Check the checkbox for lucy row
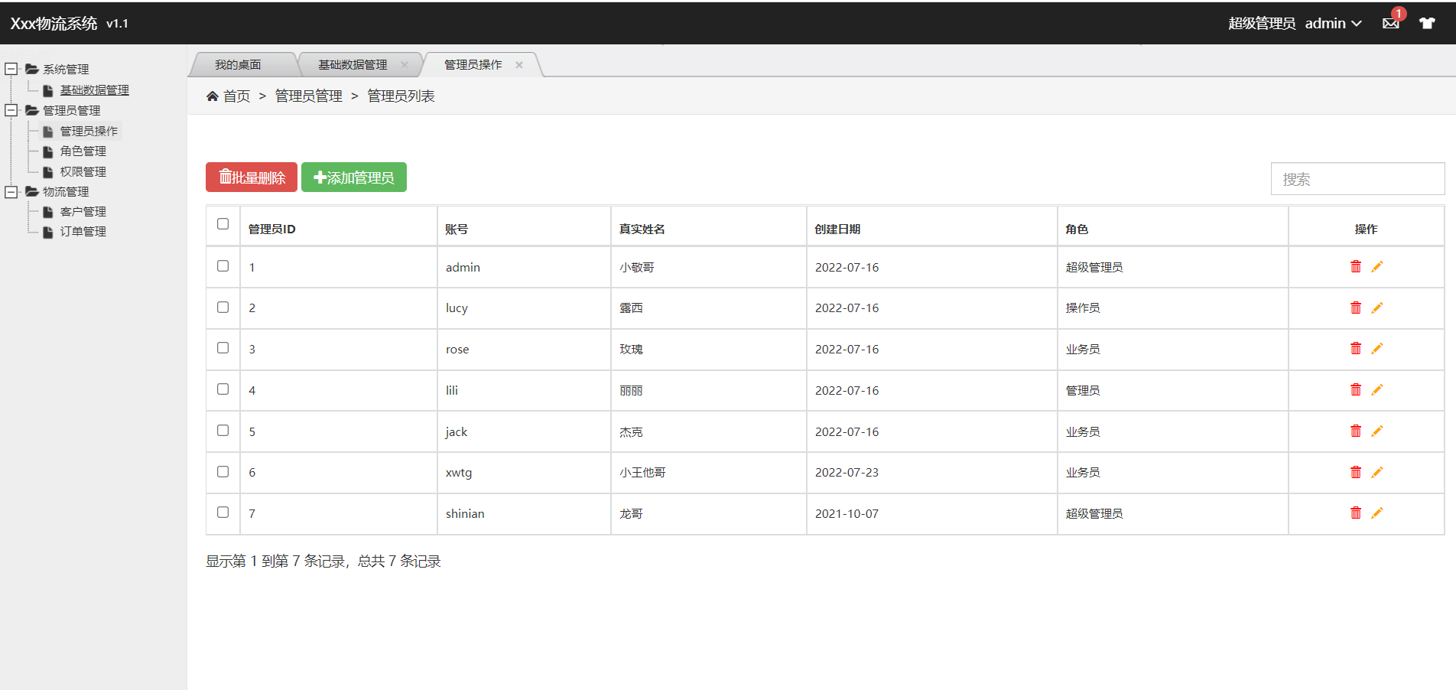Viewport: 1456px width, 690px height. coord(223,307)
